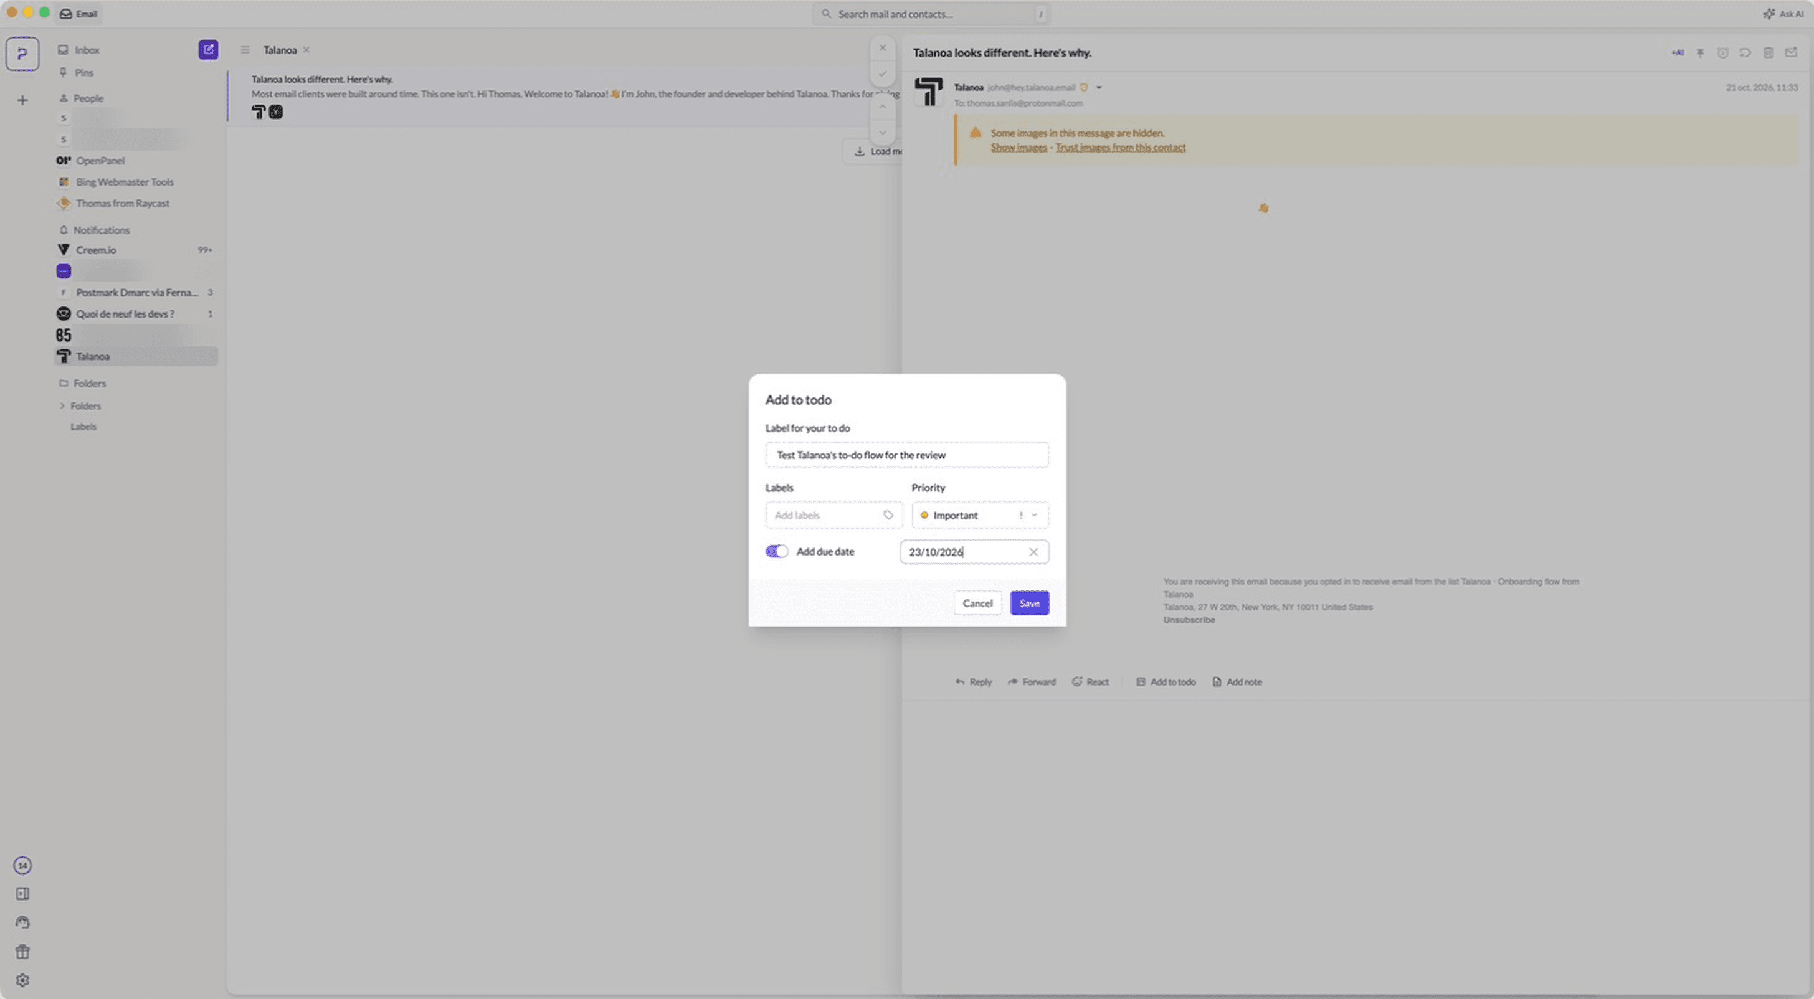1814x999 pixels.
Task: Click Add note under the email
Action: 1237,681
